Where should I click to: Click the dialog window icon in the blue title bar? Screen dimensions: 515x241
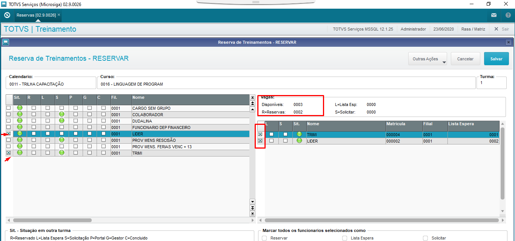click(5, 42)
